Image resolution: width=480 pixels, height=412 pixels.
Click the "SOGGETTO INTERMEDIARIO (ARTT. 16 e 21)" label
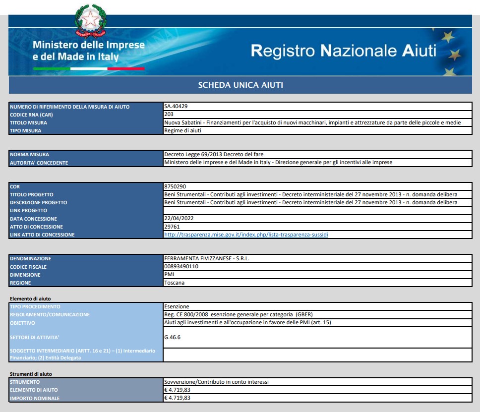83,354
